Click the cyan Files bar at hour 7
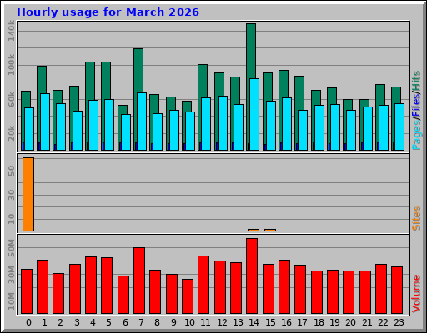Image resolution: width=427 pixels, height=333 pixels. coord(142,122)
